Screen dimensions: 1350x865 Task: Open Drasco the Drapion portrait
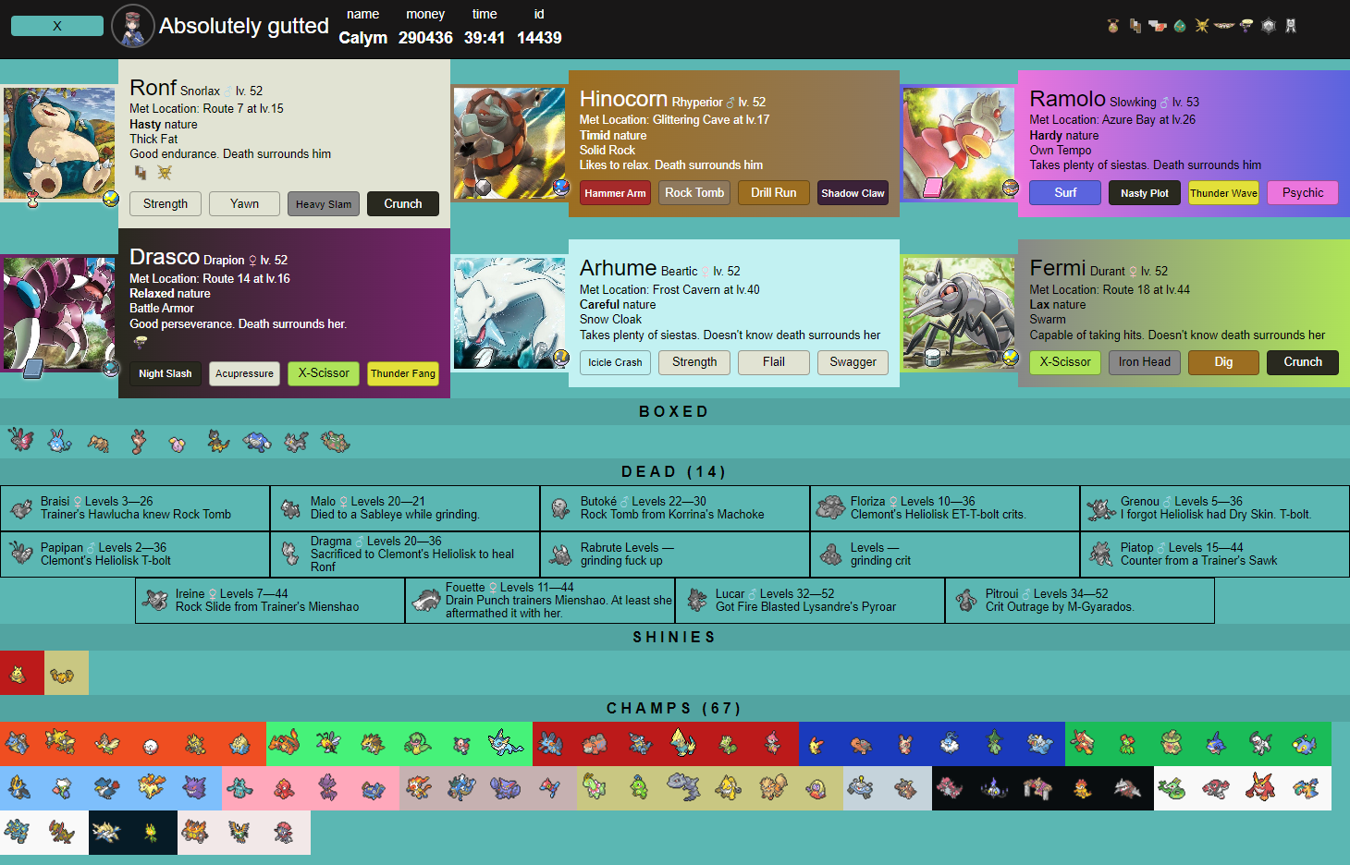coord(59,314)
